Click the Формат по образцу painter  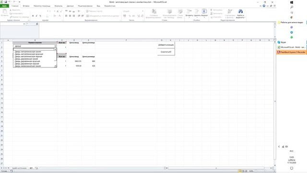(x=19, y=17)
